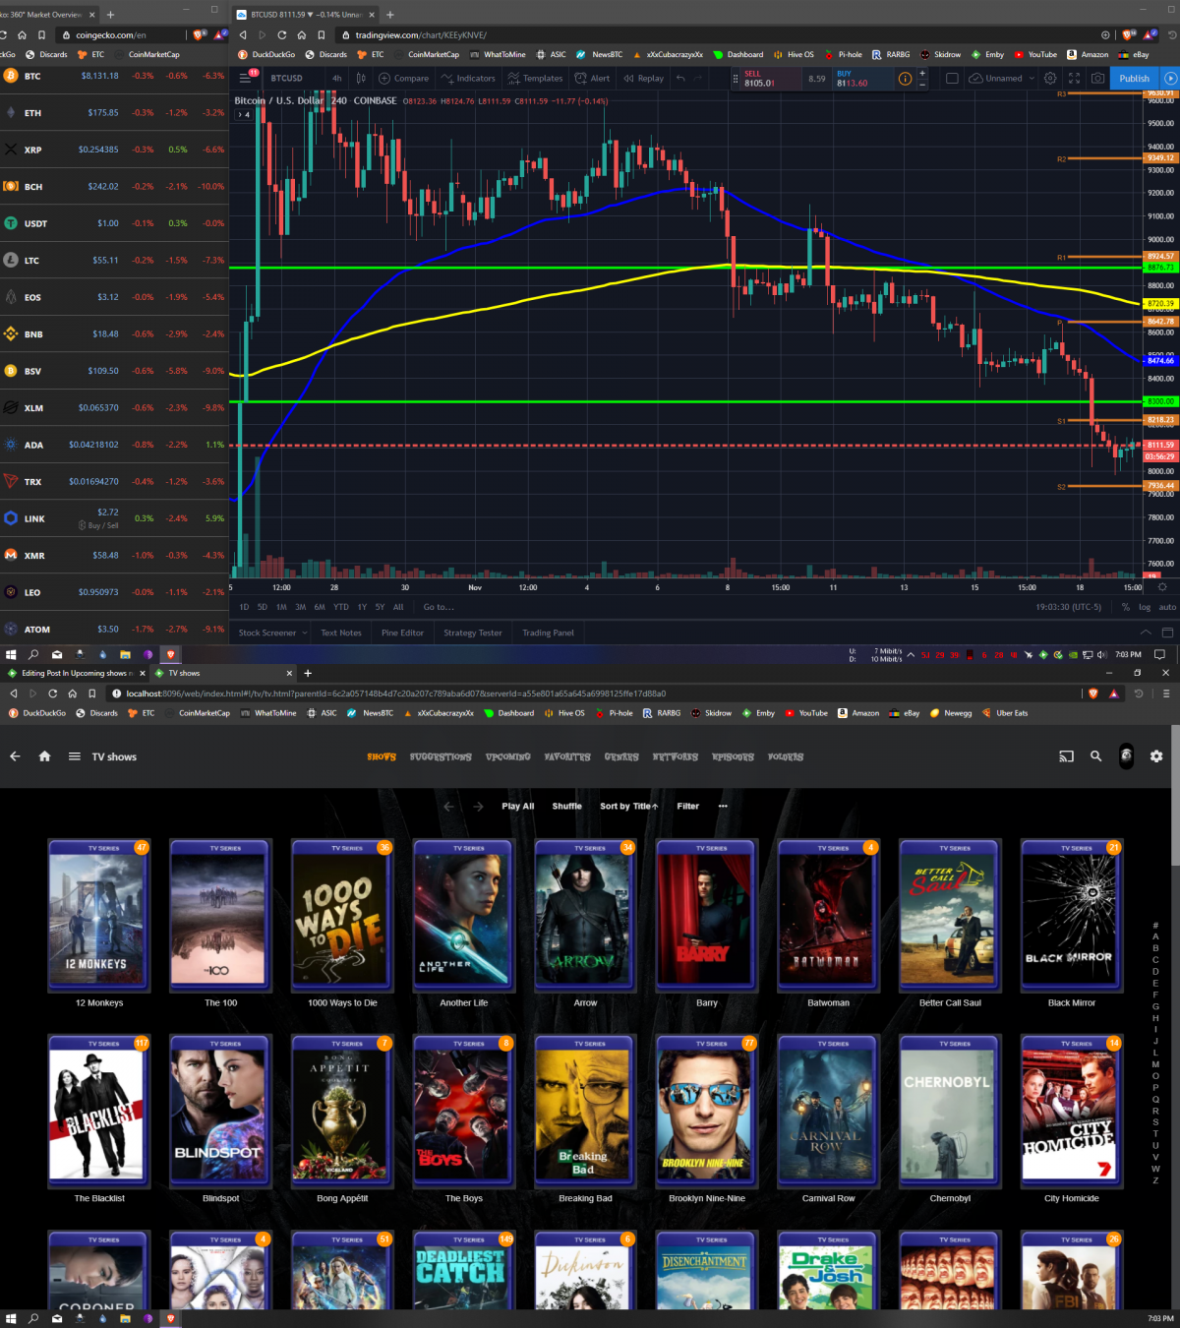Switch to the Text Notes tab
The image size is (1180, 1328).
[x=341, y=633]
